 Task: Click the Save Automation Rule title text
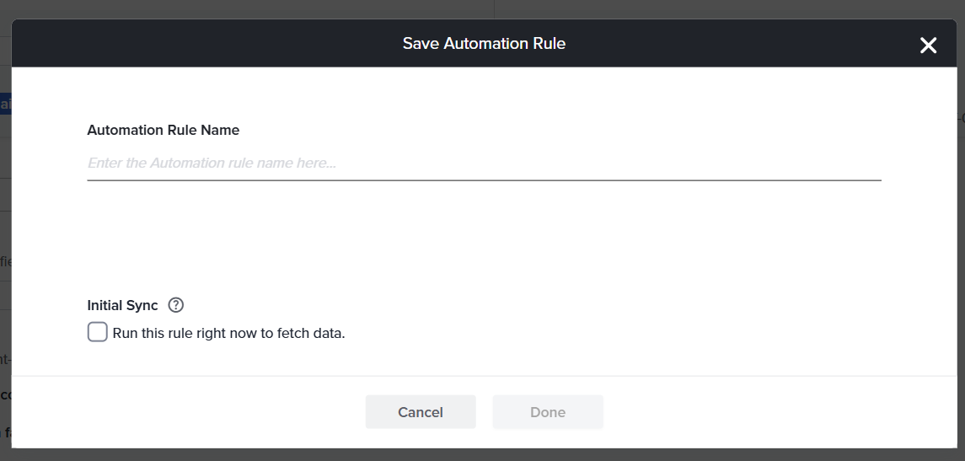(x=484, y=43)
